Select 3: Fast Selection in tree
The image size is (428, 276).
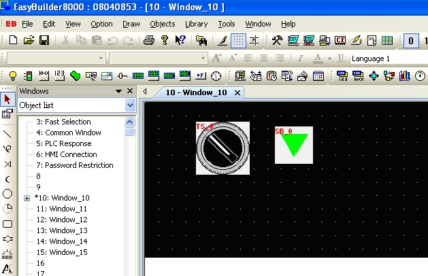(x=63, y=122)
